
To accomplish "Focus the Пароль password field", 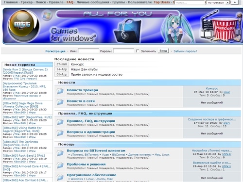I will point(123,51).
